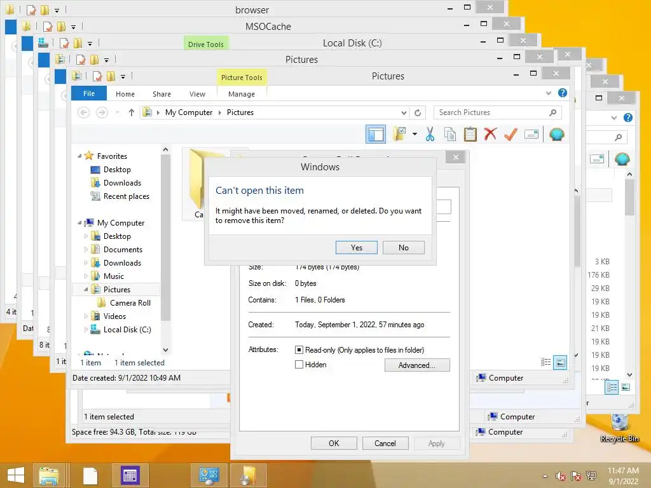Expand the ribbon with the chevron
Screen dimensions: 651x488
tap(549, 93)
